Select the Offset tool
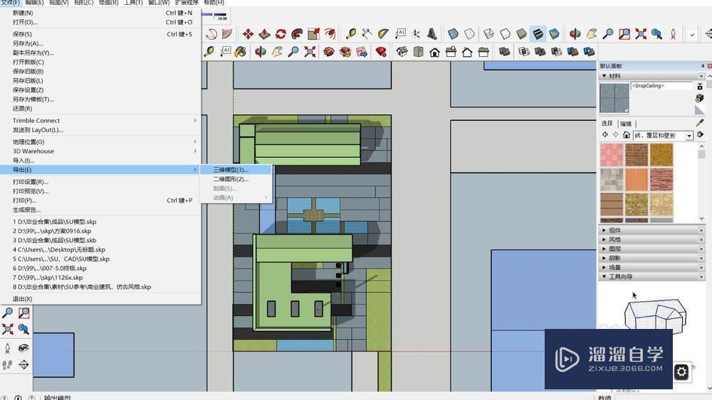The width and height of the screenshot is (712, 400). tap(330, 34)
